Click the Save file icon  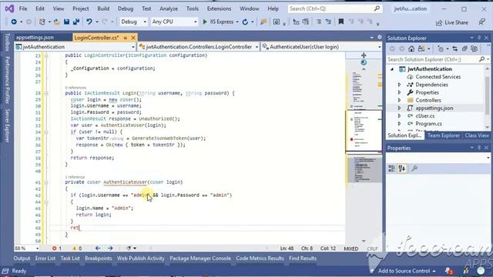click(66, 22)
